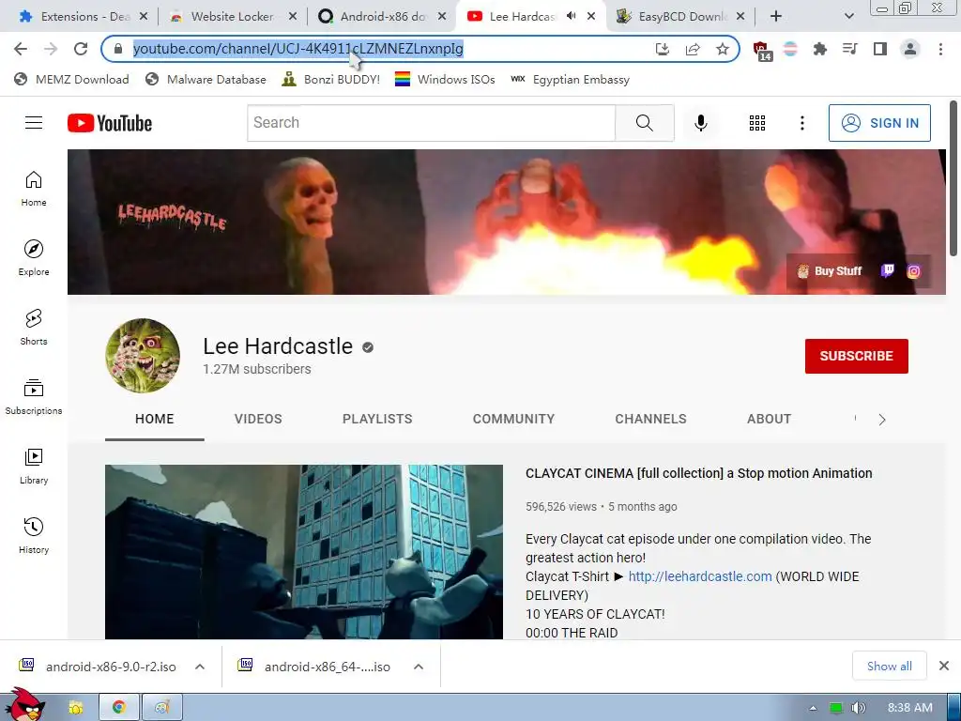This screenshot has height=721, width=961.
Task: Go to Home in the sidebar
Action: [34, 188]
